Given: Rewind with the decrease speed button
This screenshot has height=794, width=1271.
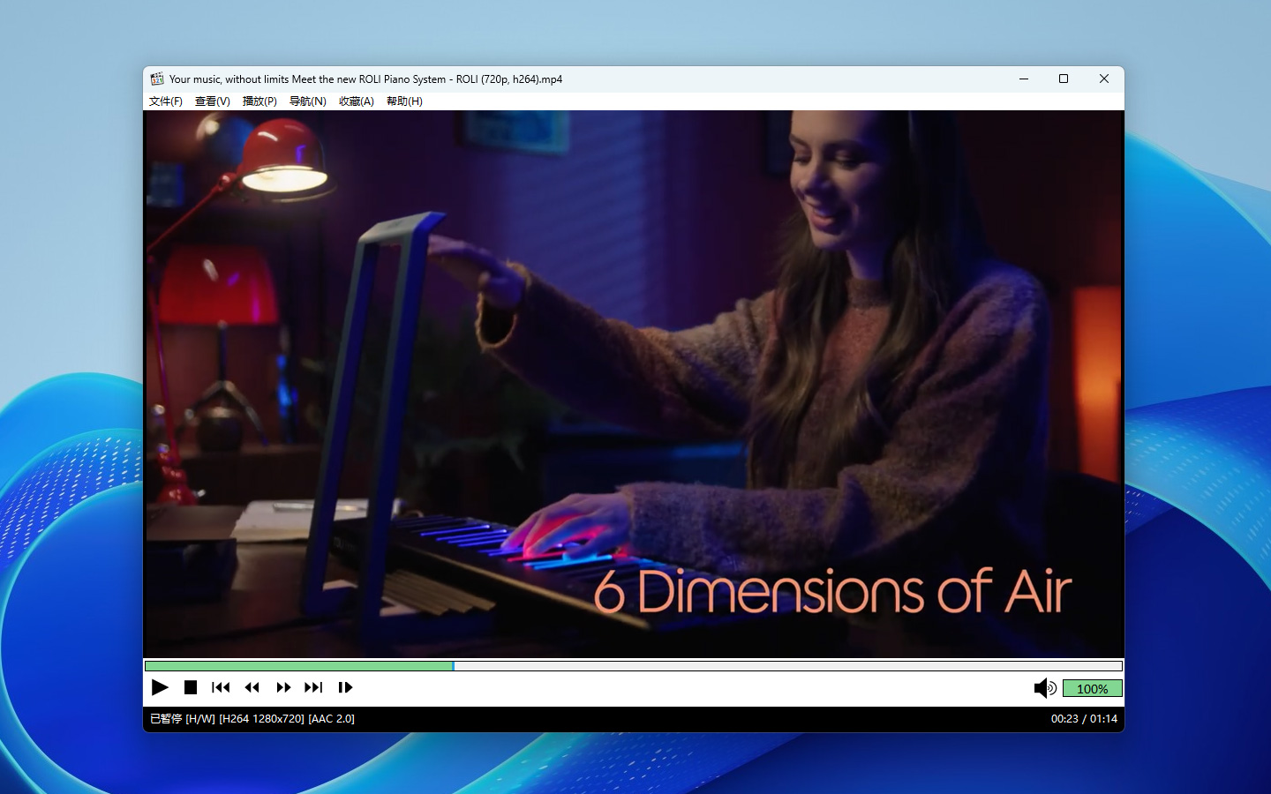Looking at the screenshot, I should [x=252, y=687].
